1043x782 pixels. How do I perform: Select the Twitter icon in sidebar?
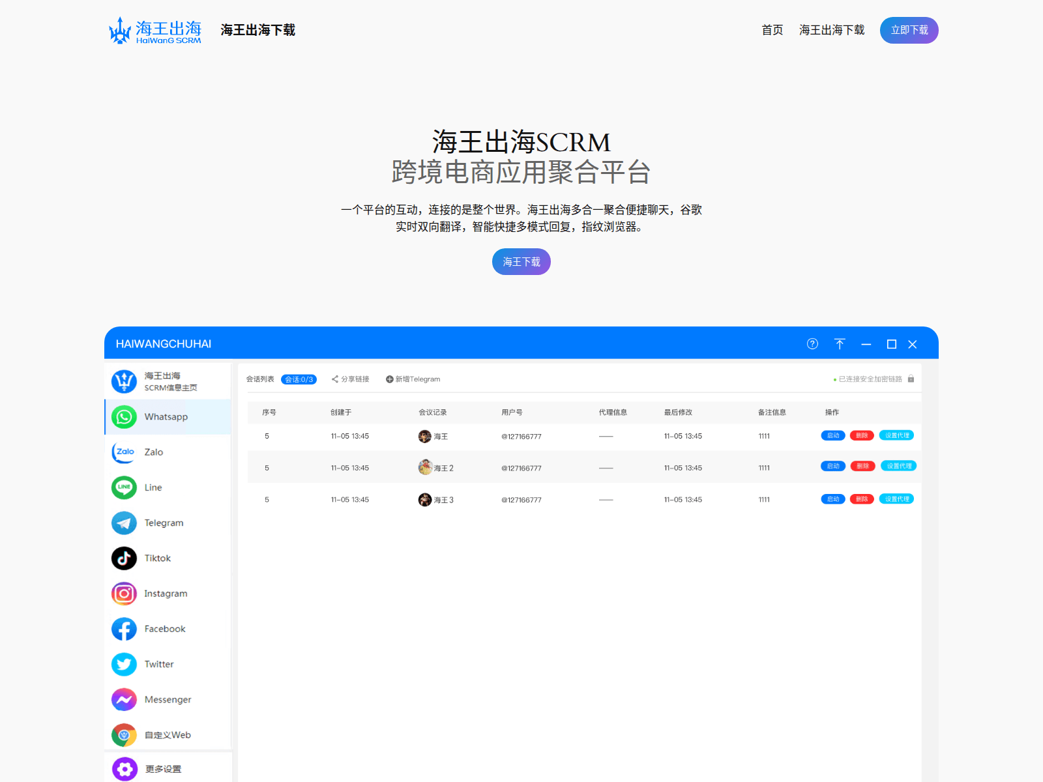pos(124,664)
